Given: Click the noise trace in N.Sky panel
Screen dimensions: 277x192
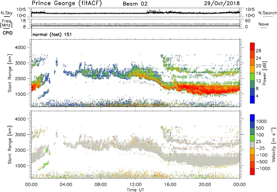Looking at the screenshot, I should (x=135, y=13).
